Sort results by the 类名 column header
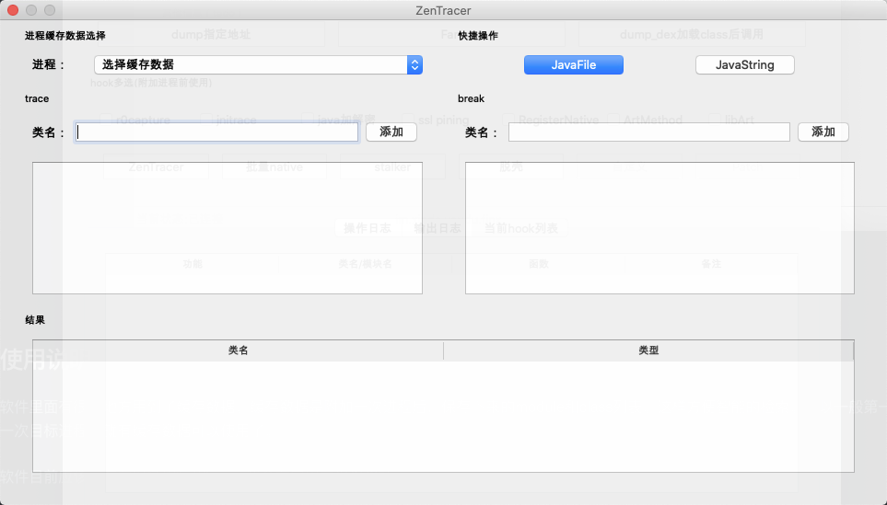This screenshot has height=505, width=887. coord(239,350)
